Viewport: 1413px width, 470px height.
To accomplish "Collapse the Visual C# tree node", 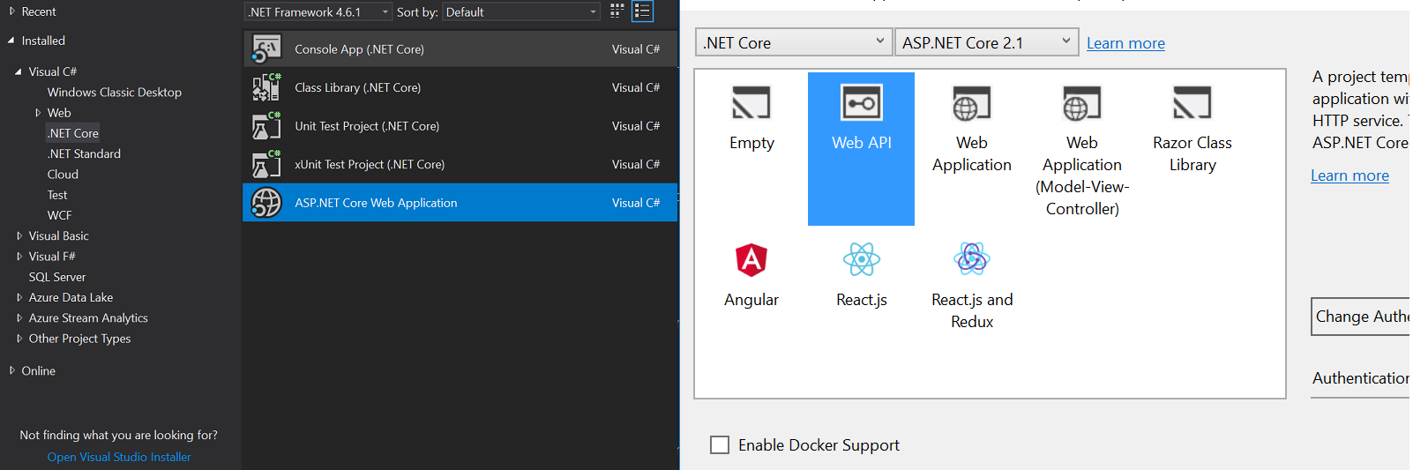I will (19, 71).
